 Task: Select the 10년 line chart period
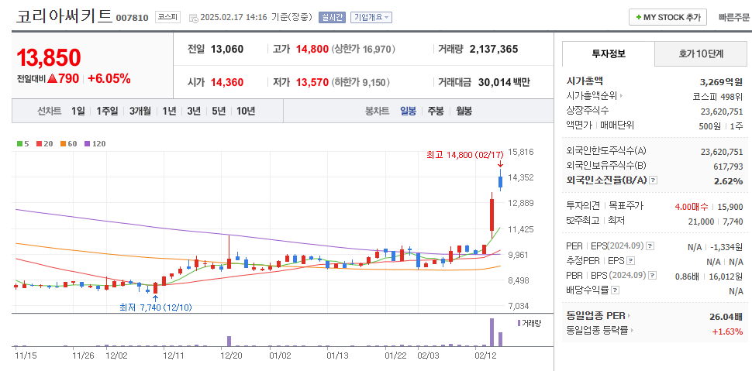tap(246, 112)
